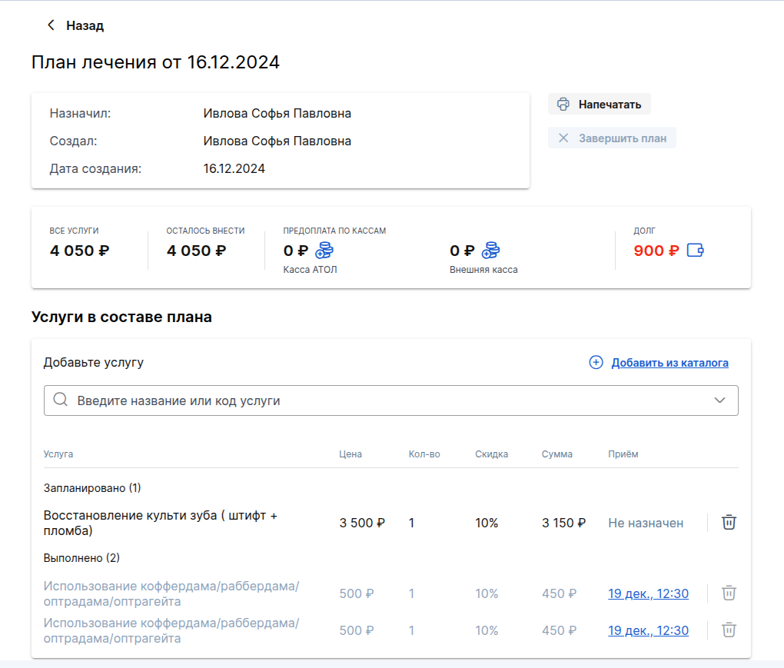This screenshot has height=668, width=784.
Task: Click Завершить план button label
Action: (x=623, y=138)
